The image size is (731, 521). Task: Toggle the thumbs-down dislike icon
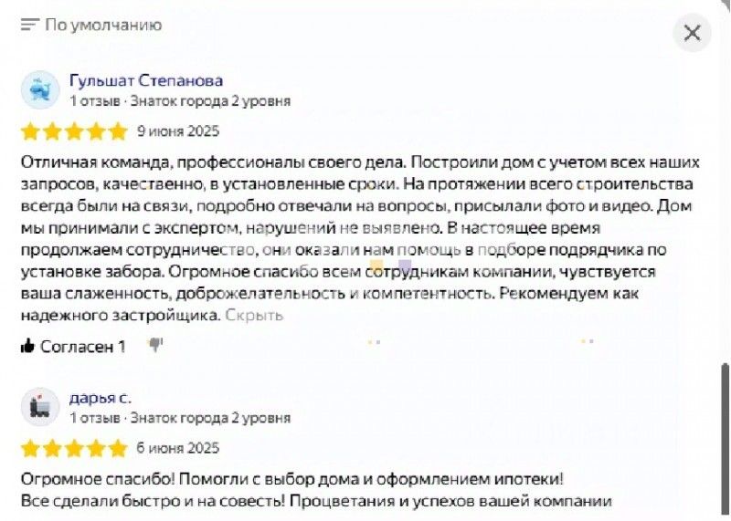pos(155,345)
